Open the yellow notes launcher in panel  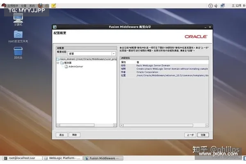point(53,6)
